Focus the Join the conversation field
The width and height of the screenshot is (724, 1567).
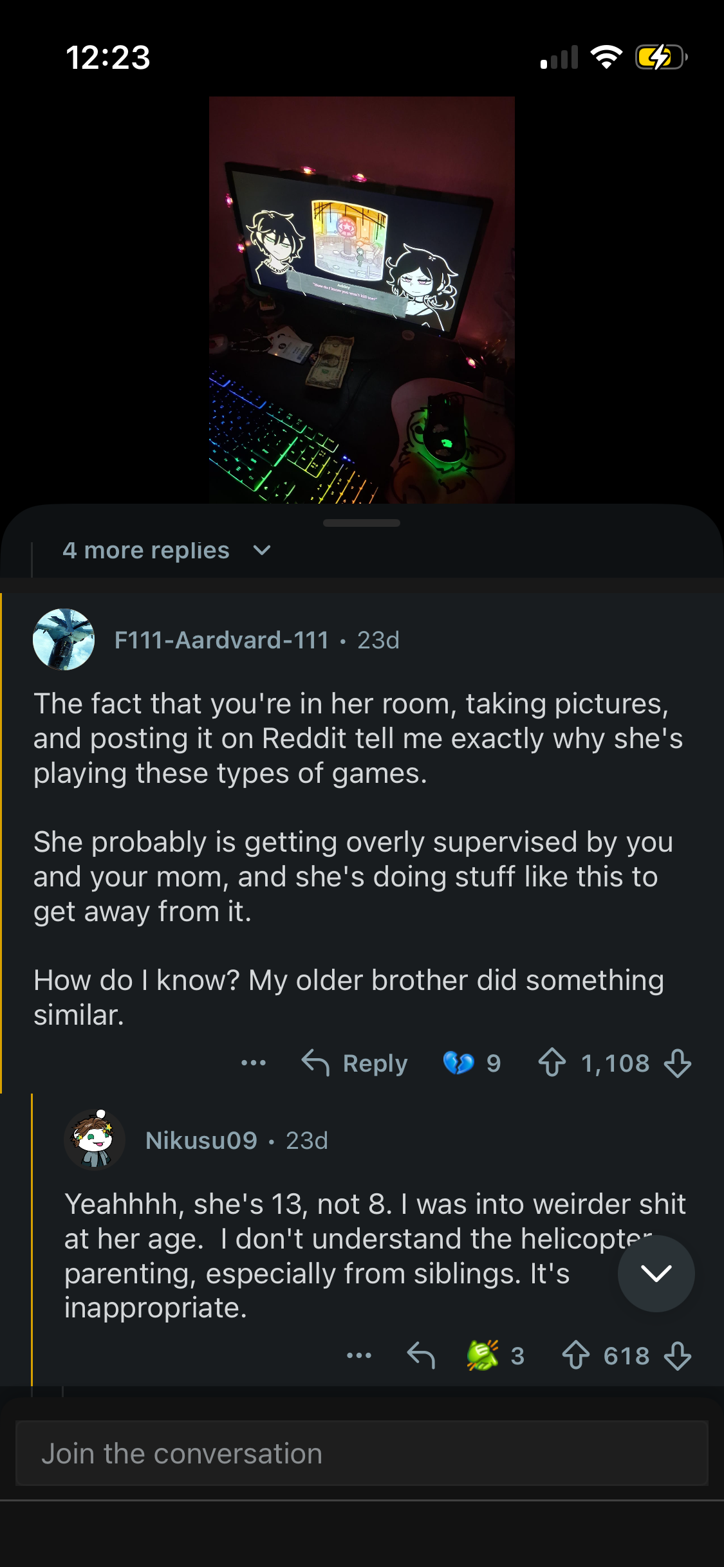[x=362, y=1453]
